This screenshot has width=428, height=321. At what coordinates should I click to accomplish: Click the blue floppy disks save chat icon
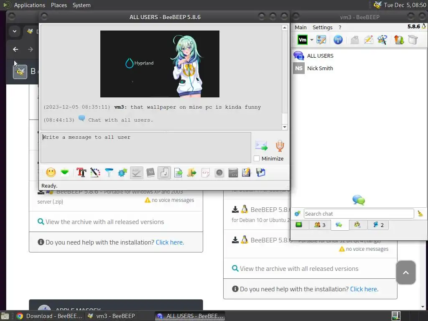tap(261, 173)
